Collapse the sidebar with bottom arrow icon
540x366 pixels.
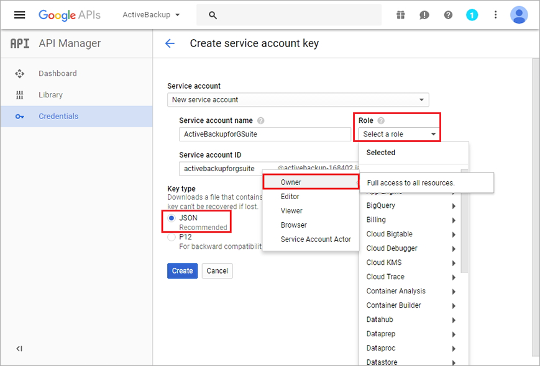(x=19, y=349)
